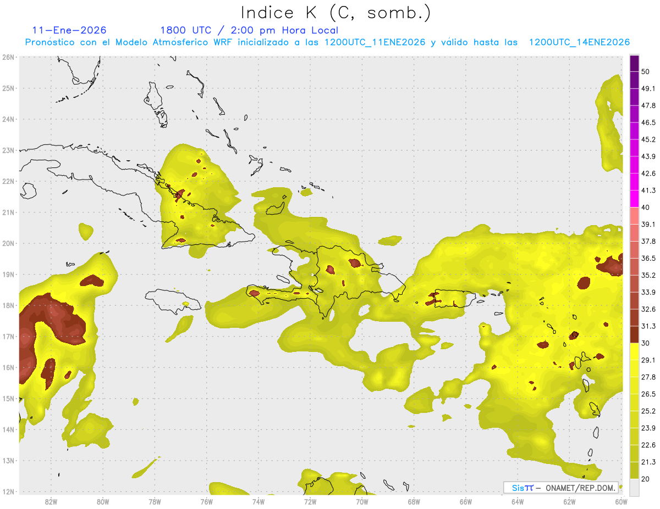Screen dimensions: 660x509
Task: Click the color bar label "41.3"
Action: tap(648, 190)
